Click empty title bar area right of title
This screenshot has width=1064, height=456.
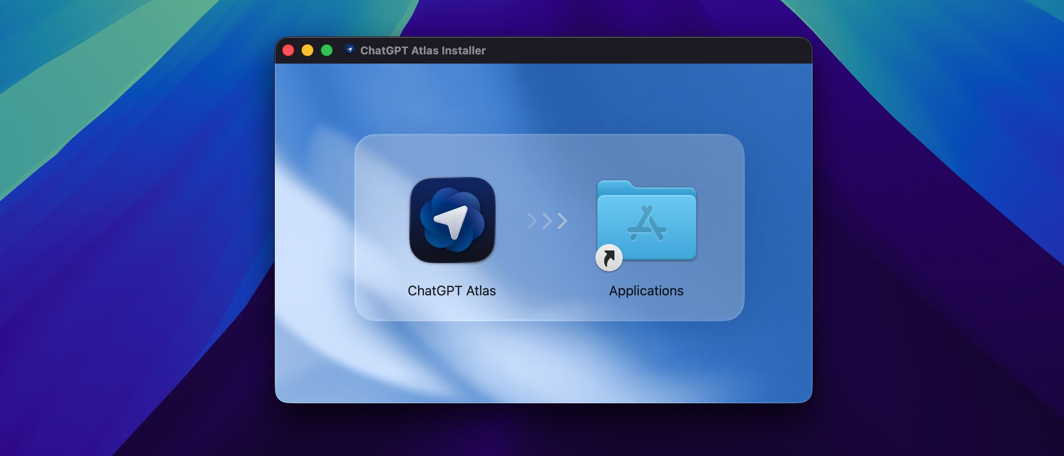point(649,50)
